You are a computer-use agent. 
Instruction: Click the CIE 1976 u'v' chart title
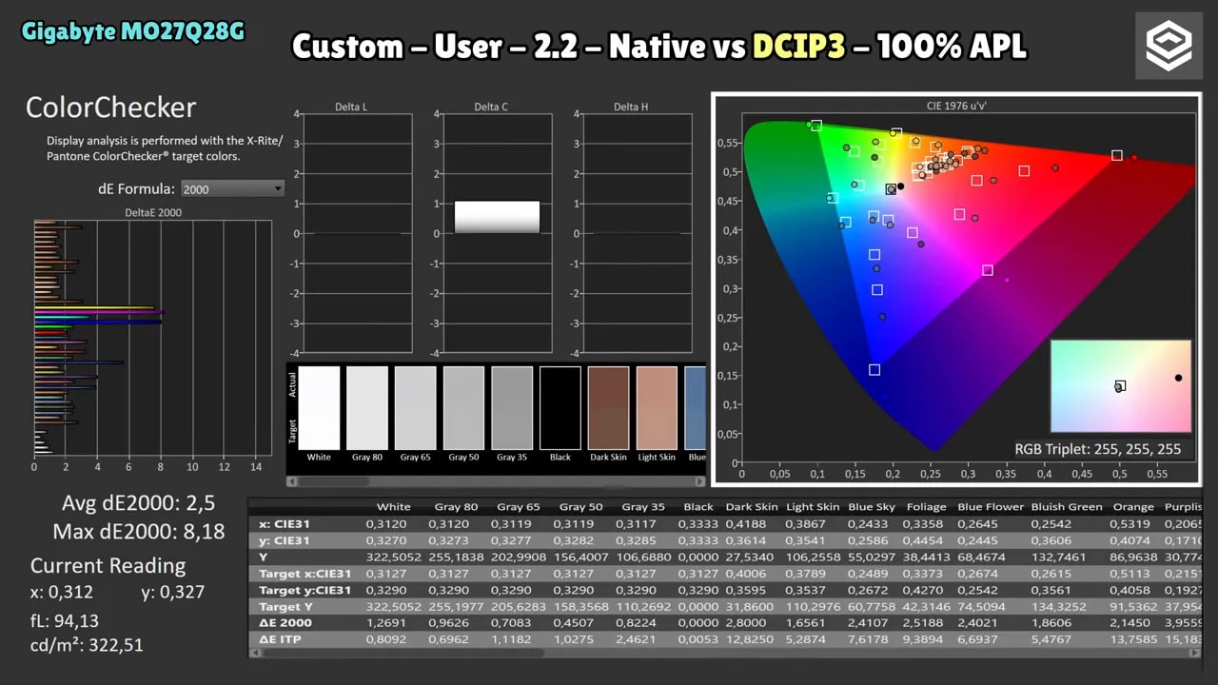[x=955, y=105]
